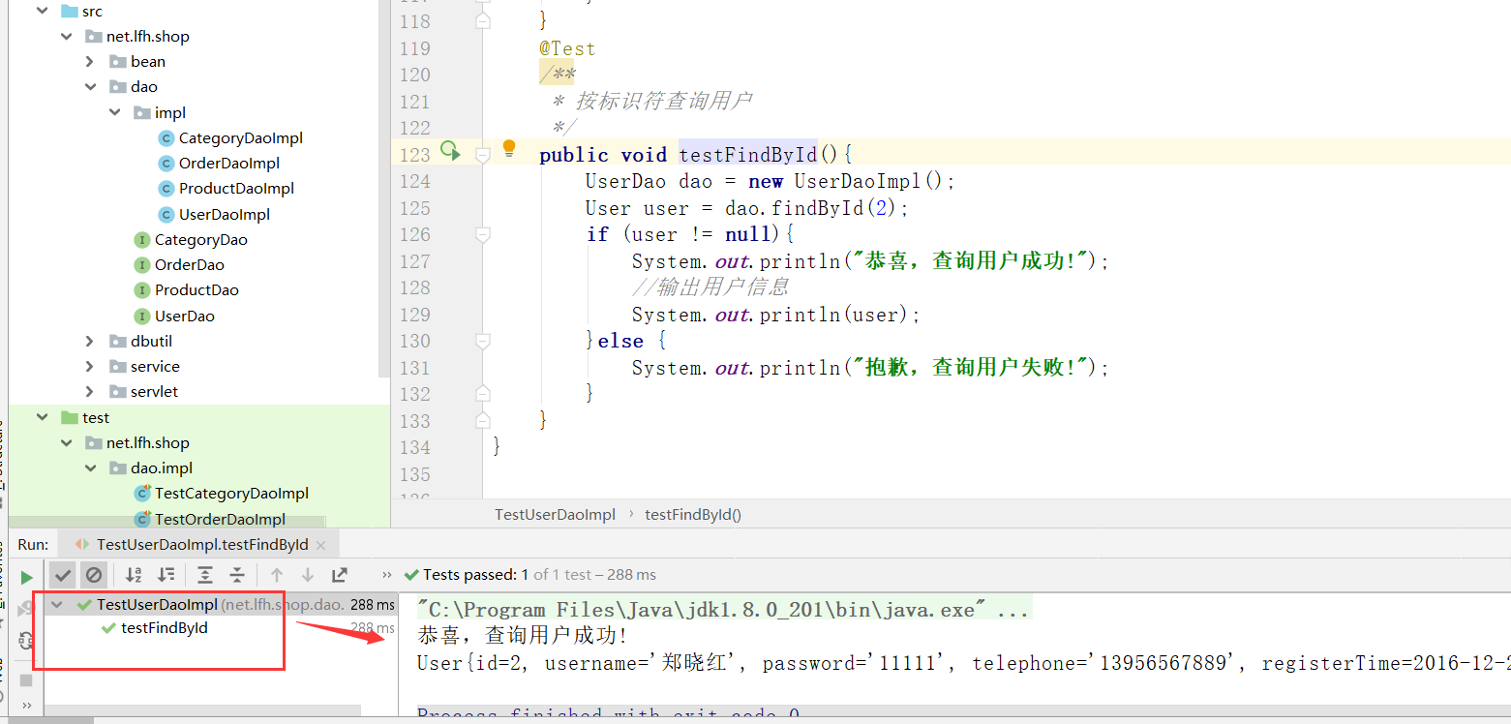This screenshot has width=1511, height=724.
Task: Select testFindById in test results tree
Action: [x=164, y=628]
